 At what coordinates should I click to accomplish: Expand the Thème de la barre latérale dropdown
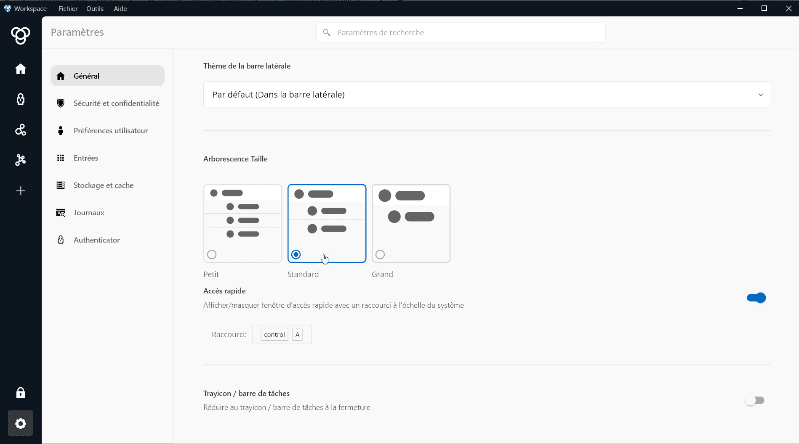487,95
